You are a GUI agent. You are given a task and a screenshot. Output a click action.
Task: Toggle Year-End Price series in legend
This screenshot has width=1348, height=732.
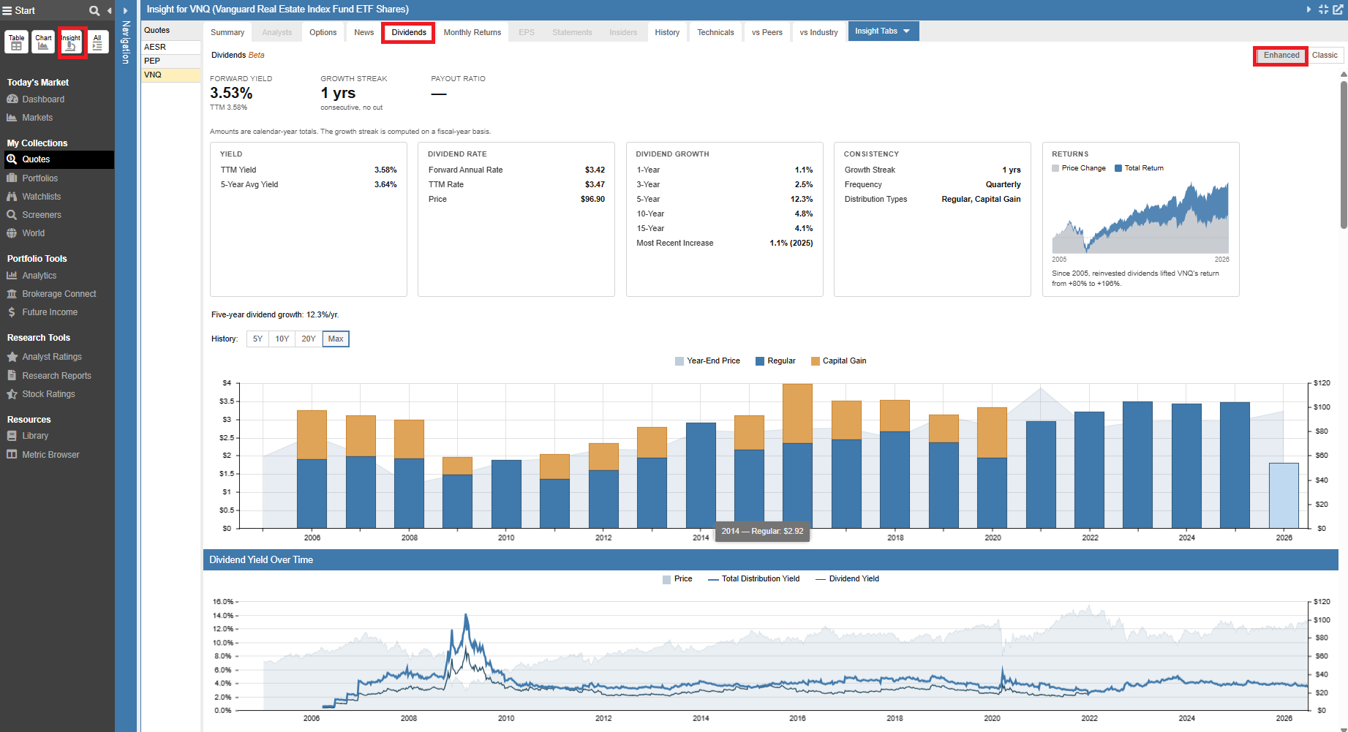[x=707, y=361]
